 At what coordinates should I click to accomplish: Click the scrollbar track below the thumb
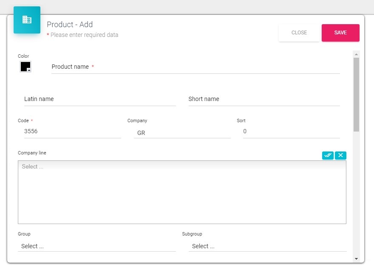(x=356, y=191)
